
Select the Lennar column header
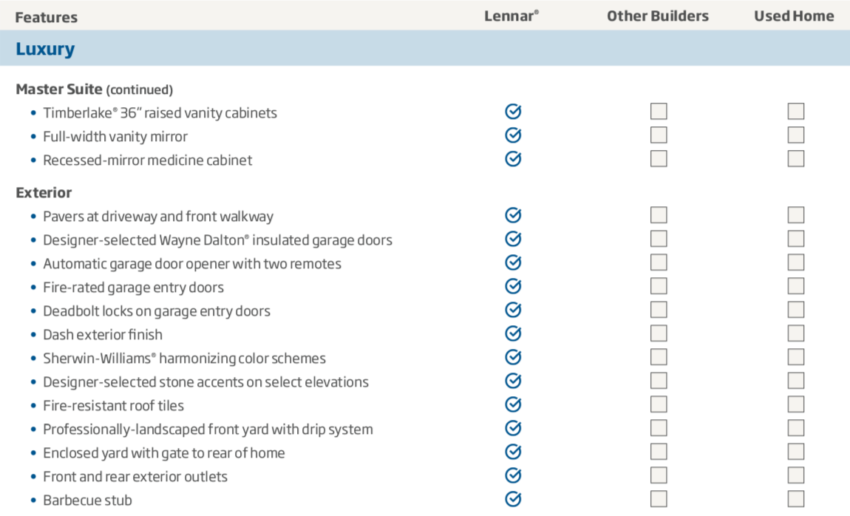coord(511,16)
